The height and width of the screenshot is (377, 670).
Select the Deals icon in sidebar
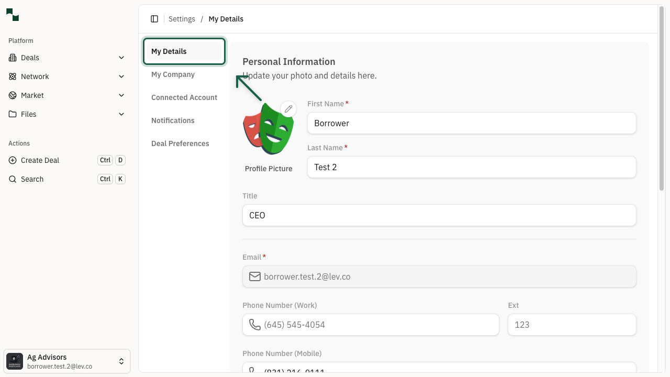(12, 58)
